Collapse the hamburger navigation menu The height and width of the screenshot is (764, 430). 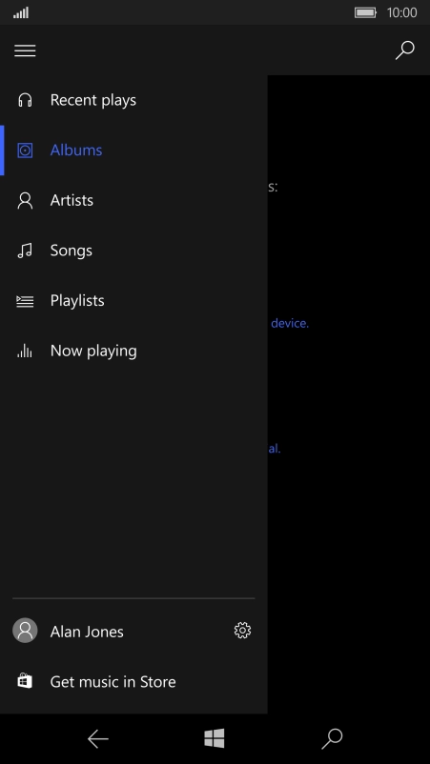click(x=25, y=50)
